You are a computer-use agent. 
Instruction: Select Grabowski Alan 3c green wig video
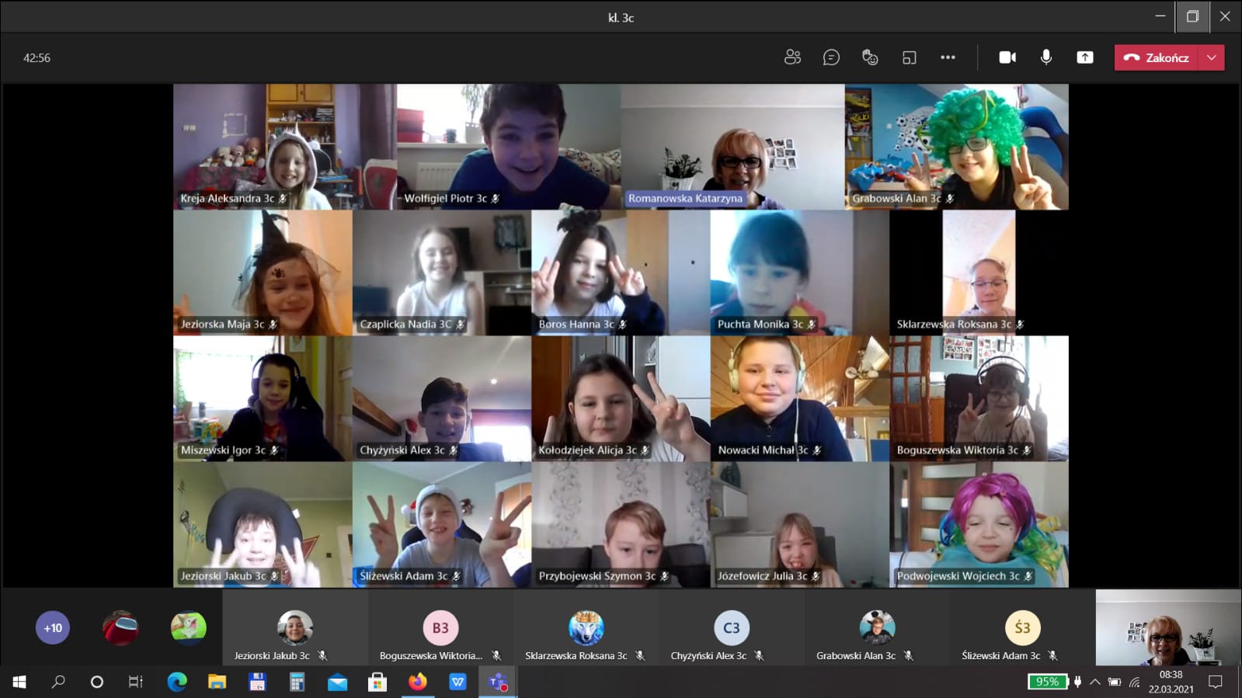[957, 147]
